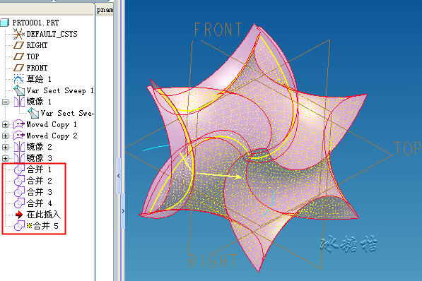Click the Moved Copy 1 icon
The width and height of the screenshot is (422, 281).
point(19,124)
